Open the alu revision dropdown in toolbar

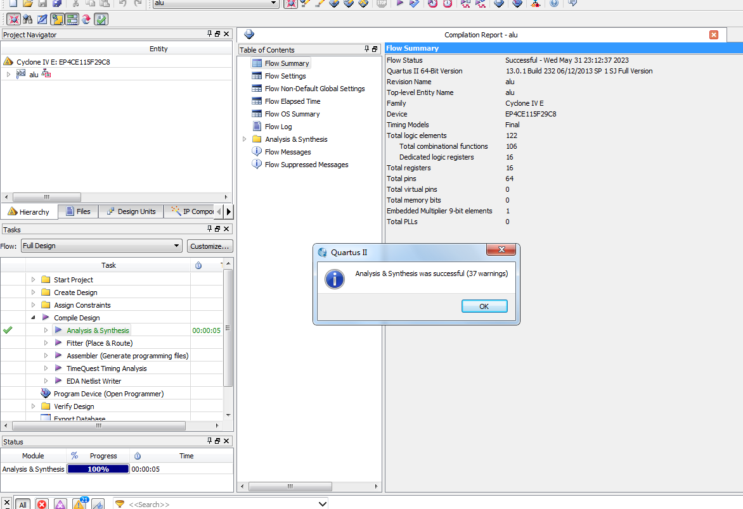click(x=216, y=3)
